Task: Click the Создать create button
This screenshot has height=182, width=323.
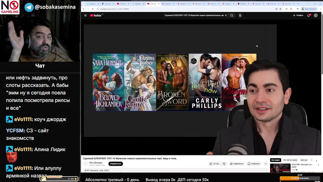Action: 298,15
